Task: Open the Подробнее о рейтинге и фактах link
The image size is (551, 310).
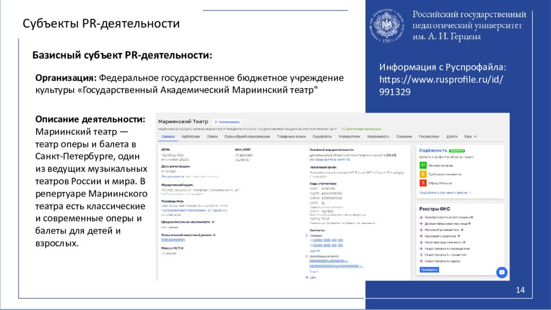Action: 445,193
